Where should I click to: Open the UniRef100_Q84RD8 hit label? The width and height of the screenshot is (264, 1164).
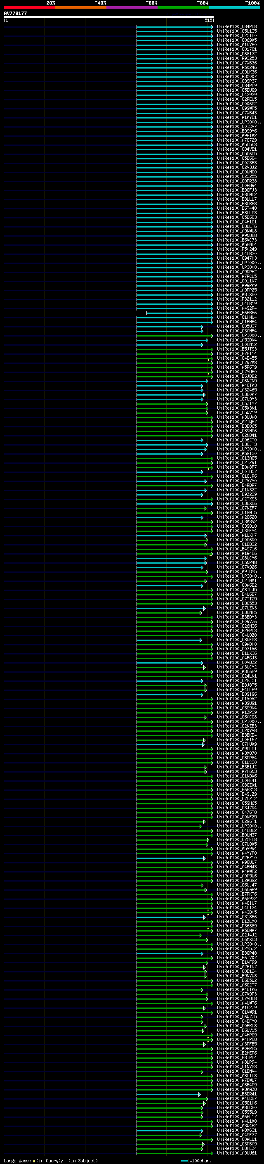pos(237,27)
